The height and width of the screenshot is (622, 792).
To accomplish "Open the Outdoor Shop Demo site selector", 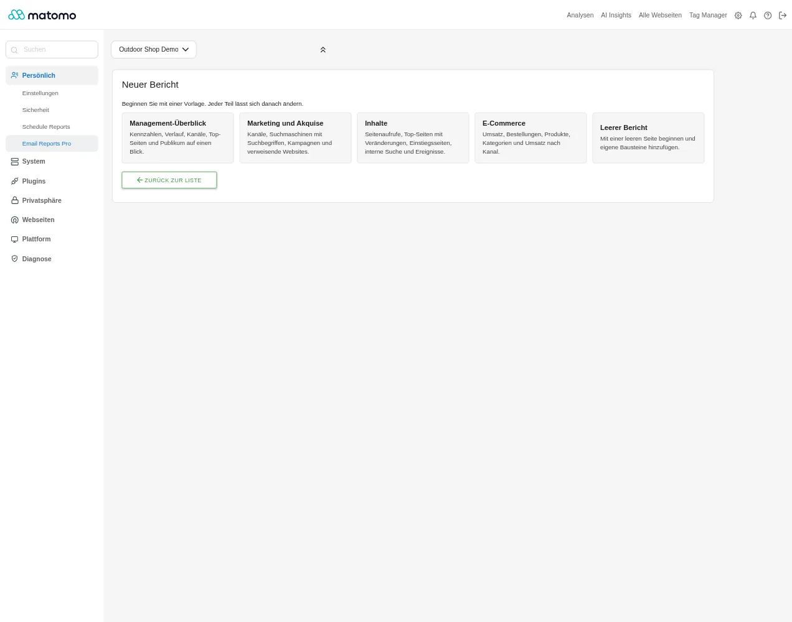I will (154, 50).
